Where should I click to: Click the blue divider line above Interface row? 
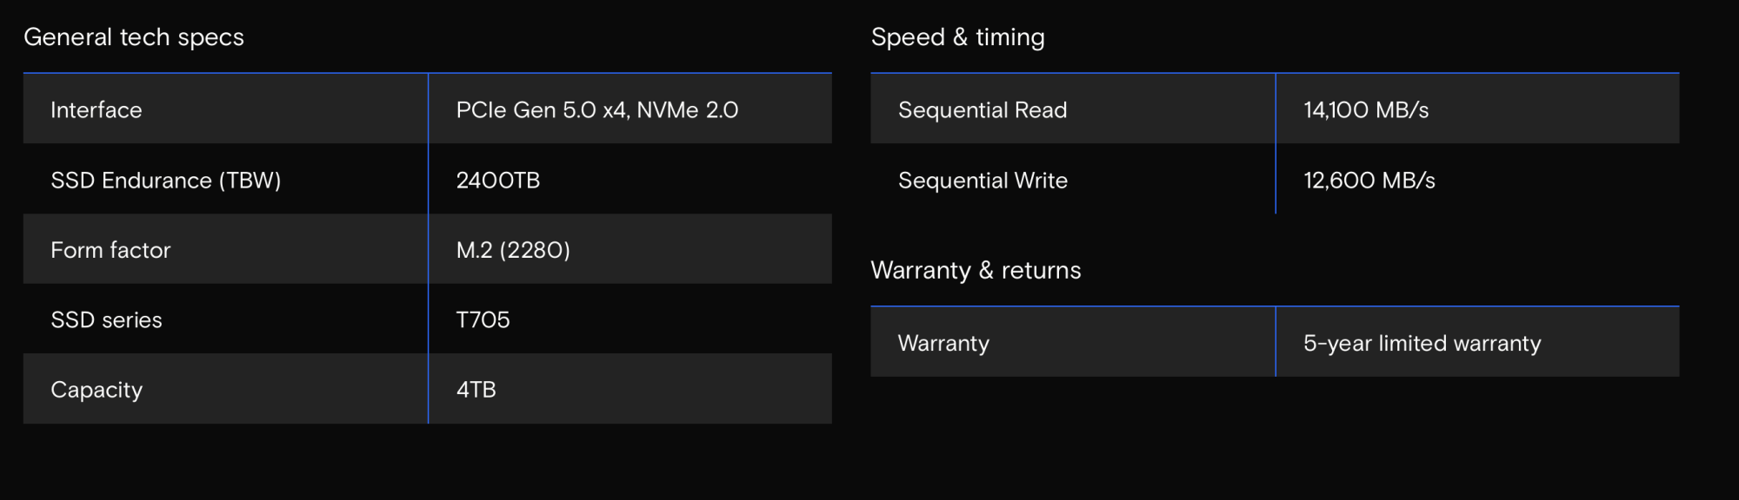point(428,73)
